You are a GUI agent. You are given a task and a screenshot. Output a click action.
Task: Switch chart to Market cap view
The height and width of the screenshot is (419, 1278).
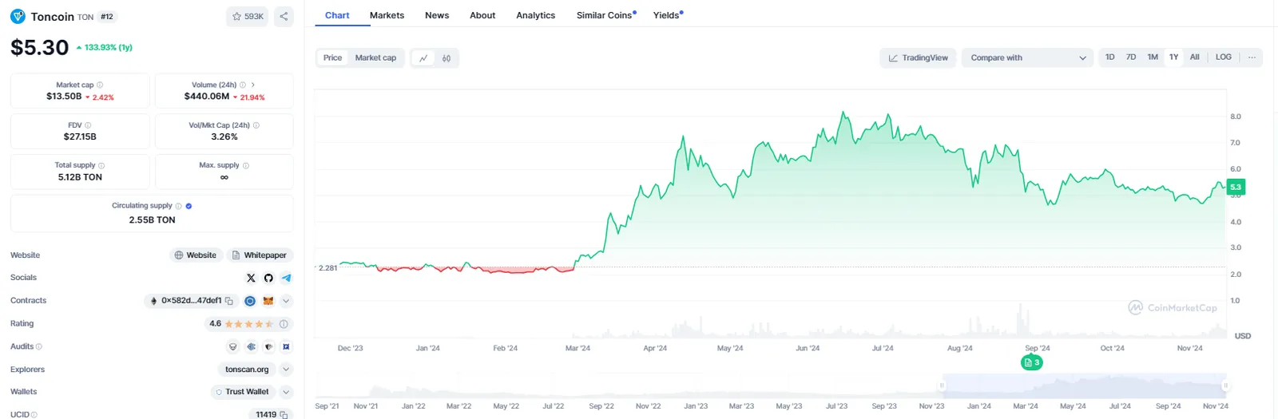point(375,57)
